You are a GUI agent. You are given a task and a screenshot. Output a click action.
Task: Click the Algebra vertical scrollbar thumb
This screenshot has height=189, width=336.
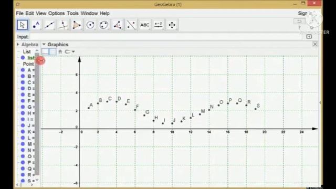pos(37,114)
